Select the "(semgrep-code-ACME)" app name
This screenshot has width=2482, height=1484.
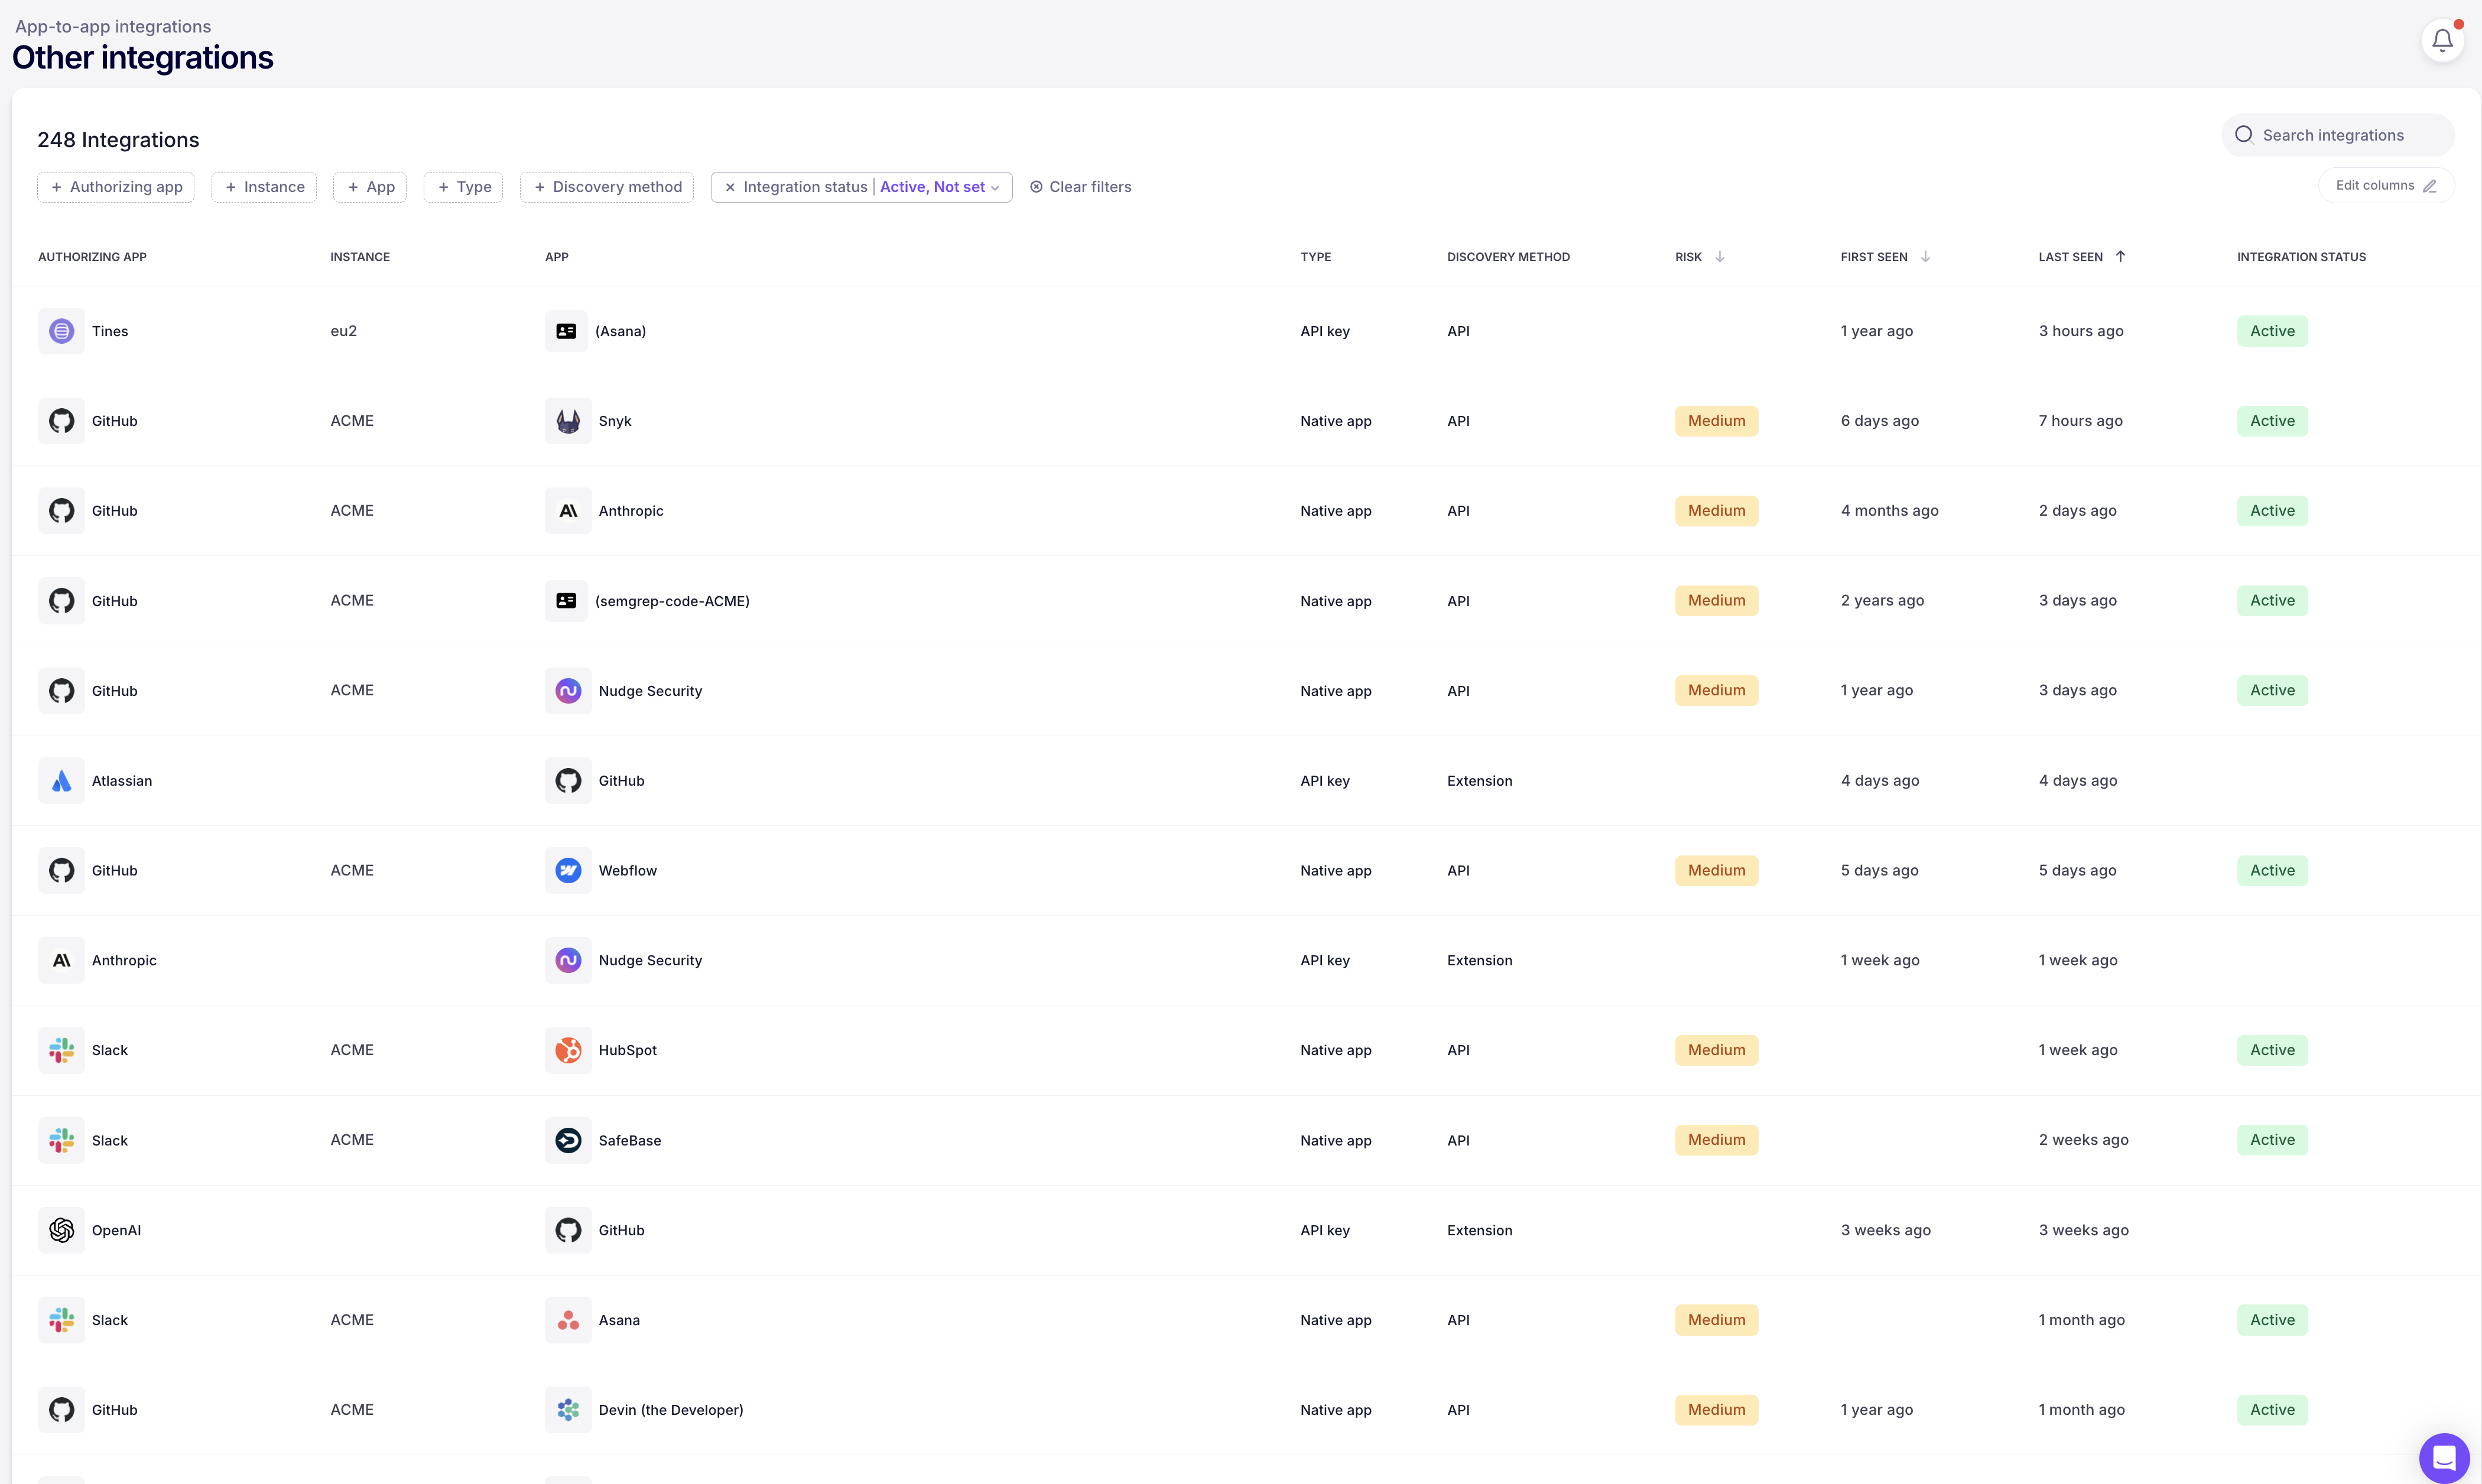[x=672, y=601]
